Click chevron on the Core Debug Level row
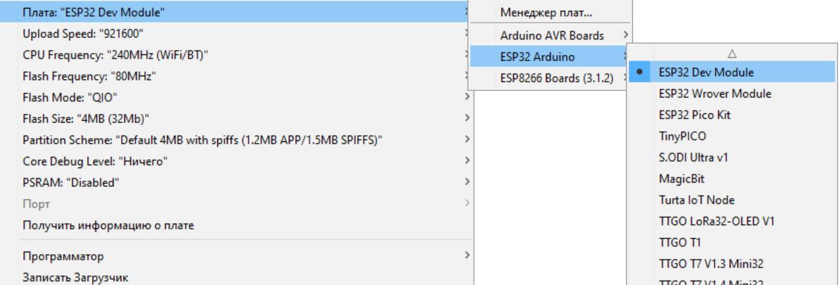The height and width of the screenshot is (285, 840). click(466, 161)
